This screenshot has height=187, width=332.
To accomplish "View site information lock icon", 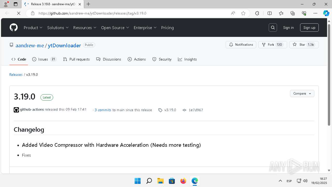I will coord(32,13).
